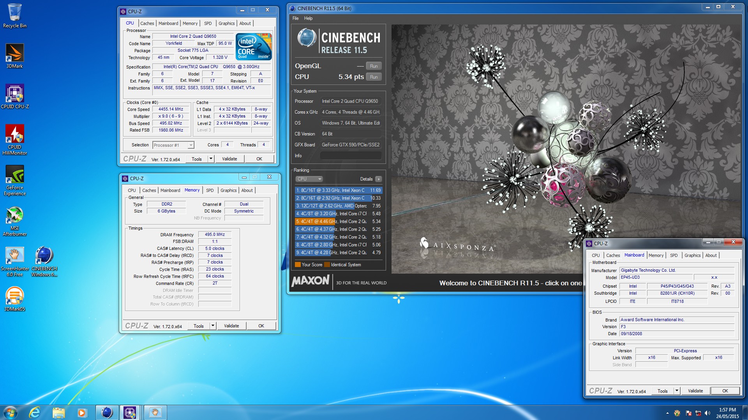Click the Details arrow icon in Ranking

coord(378,179)
